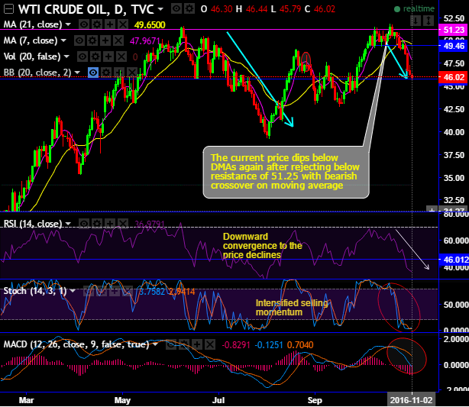Click the blue 49.46 price label
This screenshot has height=407, width=469.
pos(454,46)
